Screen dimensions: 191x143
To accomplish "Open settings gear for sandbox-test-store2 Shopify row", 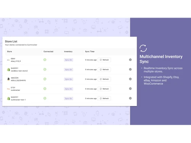I will click(130, 69).
